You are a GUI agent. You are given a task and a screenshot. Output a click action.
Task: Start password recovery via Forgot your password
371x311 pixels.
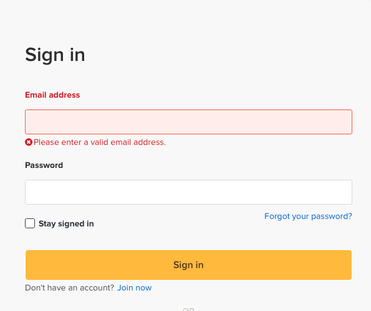(308, 216)
